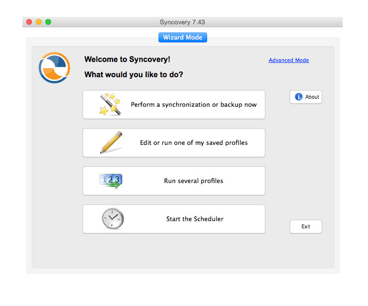Choose 'Perform a synchronization or backup now'
The image size is (368, 306).
[193, 104]
